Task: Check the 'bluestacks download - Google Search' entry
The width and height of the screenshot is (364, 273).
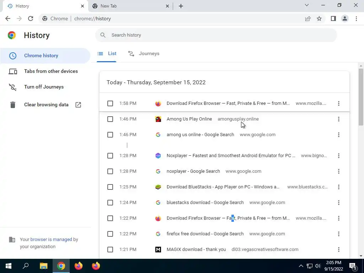Action: 110,203
